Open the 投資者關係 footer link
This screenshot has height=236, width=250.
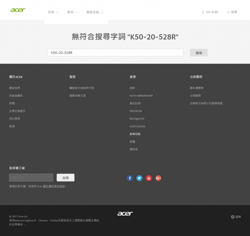point(16,95)
